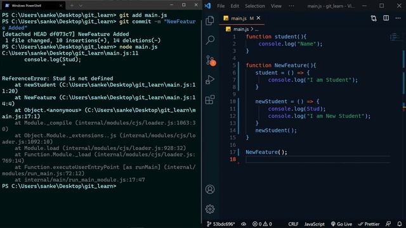The image size is (406, 228).
Task: Start Go Live server
Action: (341, 224)
